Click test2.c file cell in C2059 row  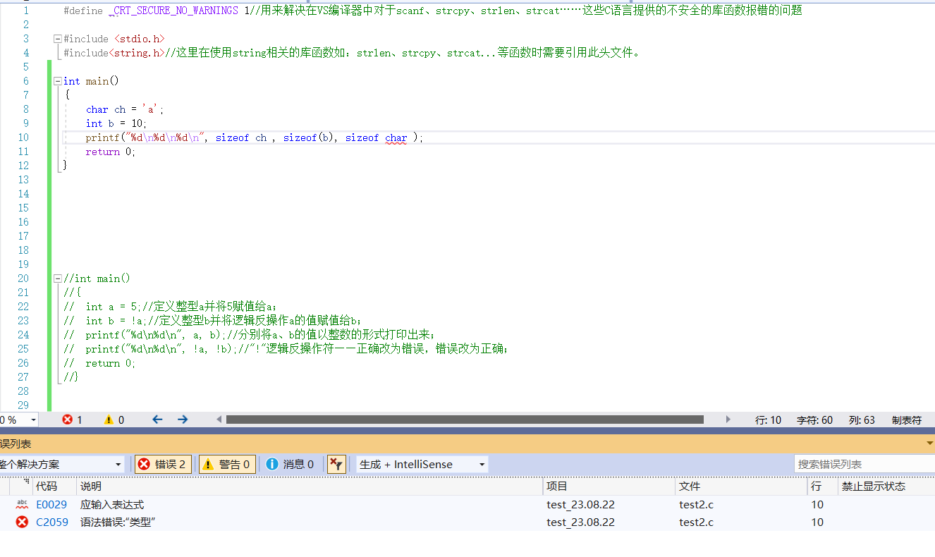(696, 522)
